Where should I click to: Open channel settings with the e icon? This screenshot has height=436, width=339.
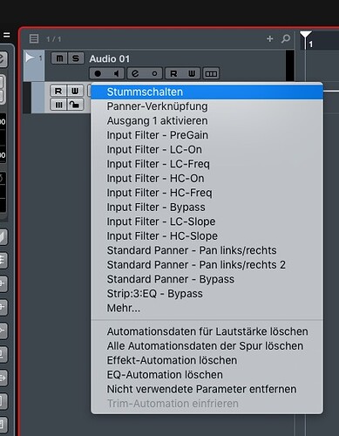tap(135, 73)
